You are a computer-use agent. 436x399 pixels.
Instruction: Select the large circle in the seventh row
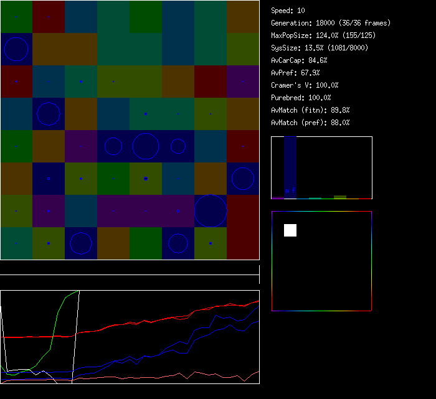point(211,211)
